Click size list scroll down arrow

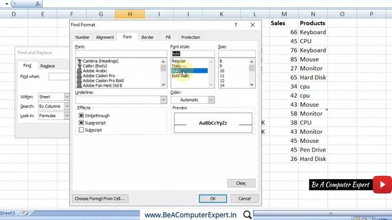pos(252,85)
